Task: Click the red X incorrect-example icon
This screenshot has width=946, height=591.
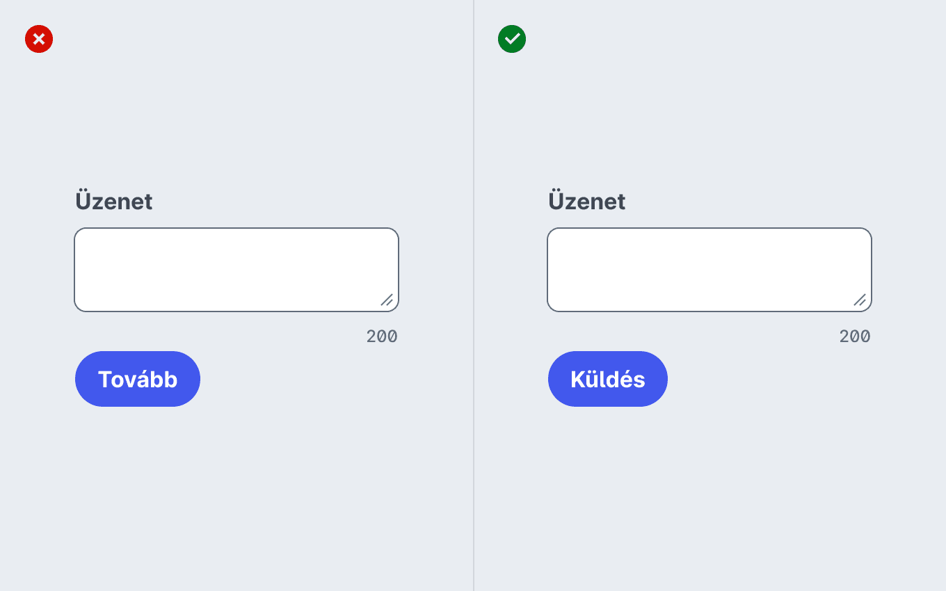Action: click(x=39, y=39)
